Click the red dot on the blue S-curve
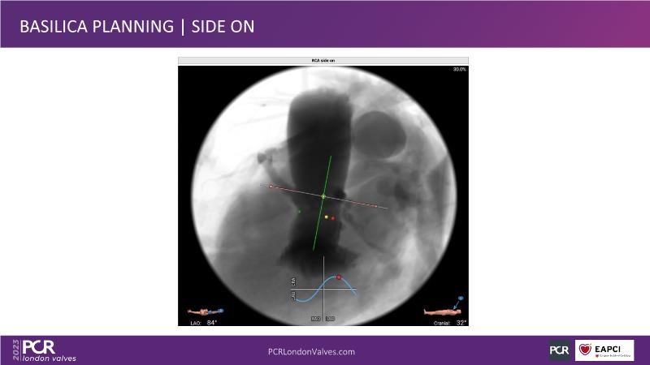Image resolution: width=650 pixels, height=365 pixels. click(339, 277)
